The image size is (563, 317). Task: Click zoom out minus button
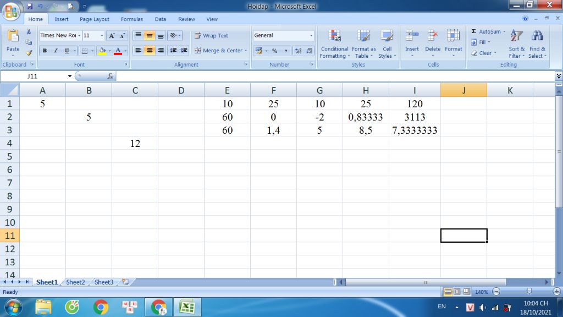[496, 292]
